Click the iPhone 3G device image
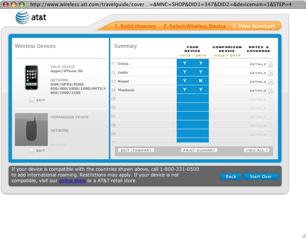Viewport: 306px width, 238px height. point(31,78)
